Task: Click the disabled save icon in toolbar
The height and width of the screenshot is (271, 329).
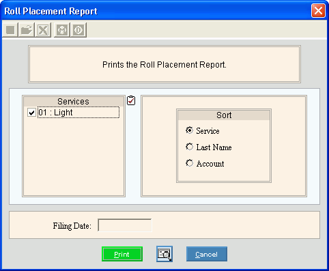Action: [x=10, y=30]
